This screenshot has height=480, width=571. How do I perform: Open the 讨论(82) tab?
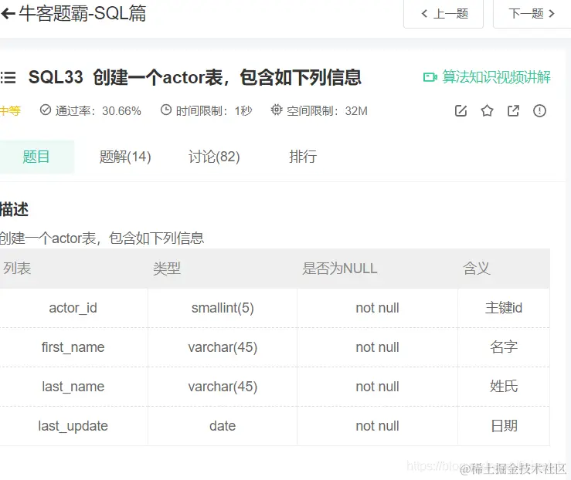(x=214, y=157)
